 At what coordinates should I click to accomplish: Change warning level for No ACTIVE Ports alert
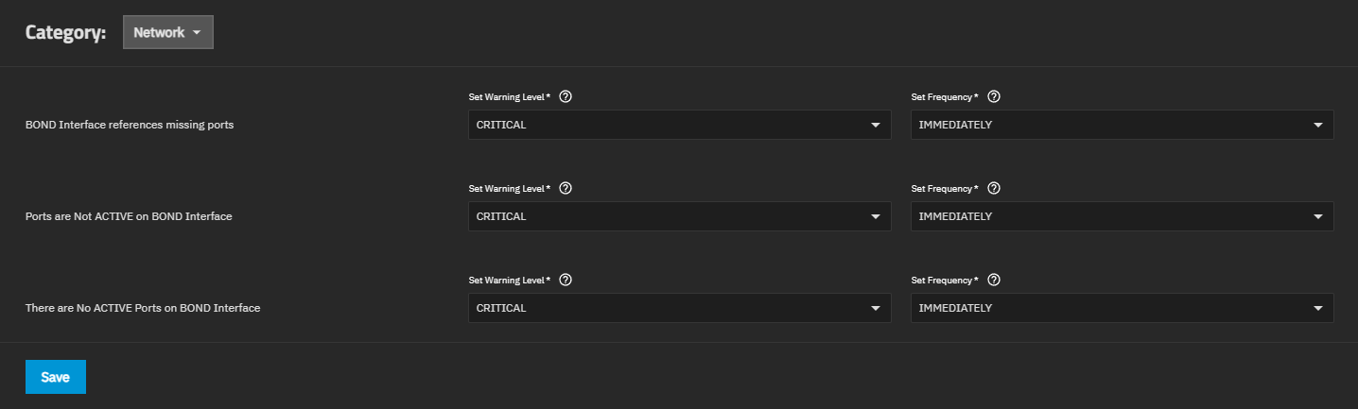pyautogui.click(x=679, y=308)
